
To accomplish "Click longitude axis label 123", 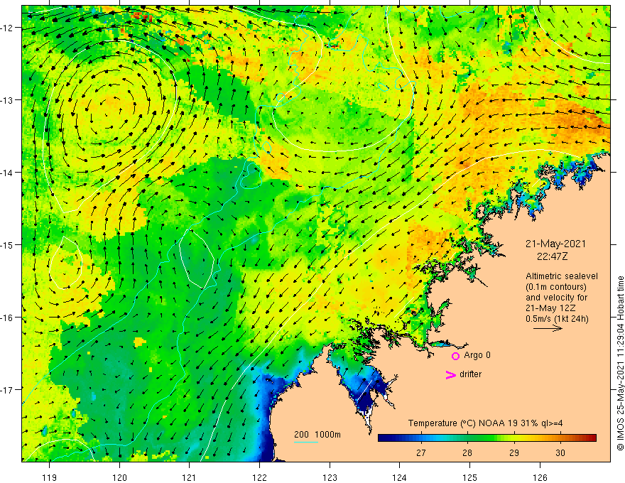I will pyautogui.click(x=330, y=477).
